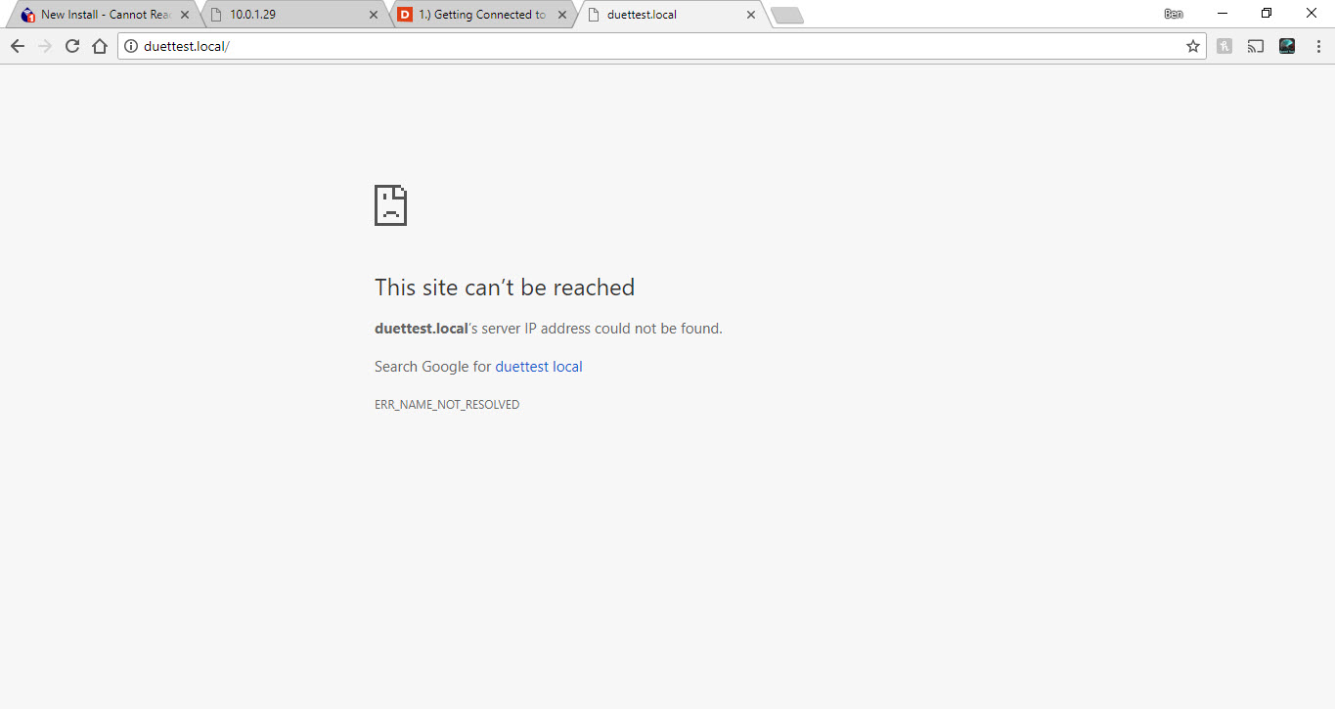Screen dimensions: 1335x709
Task: Select ERR_NAME_NOT_RESOLVED error code text
Action: [x=447, y=404]
